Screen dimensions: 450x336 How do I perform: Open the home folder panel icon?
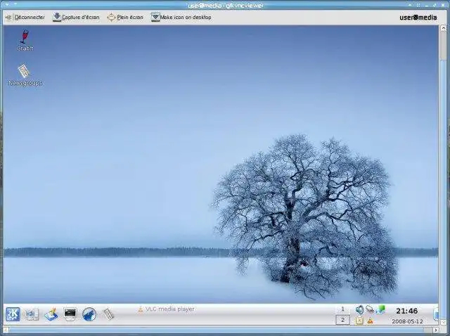click(x=51, y=314)
